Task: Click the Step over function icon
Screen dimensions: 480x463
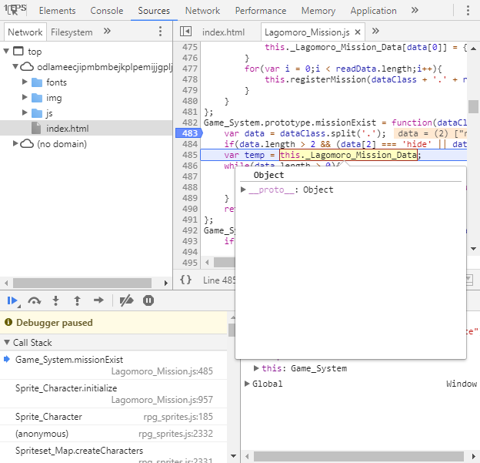Action: point(35,300)
